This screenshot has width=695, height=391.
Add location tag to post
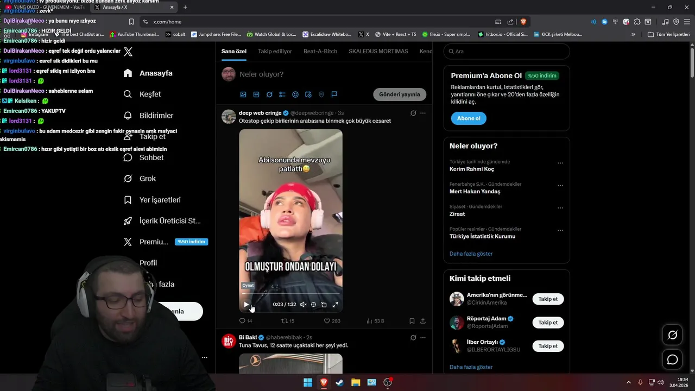tap(321, 94)
